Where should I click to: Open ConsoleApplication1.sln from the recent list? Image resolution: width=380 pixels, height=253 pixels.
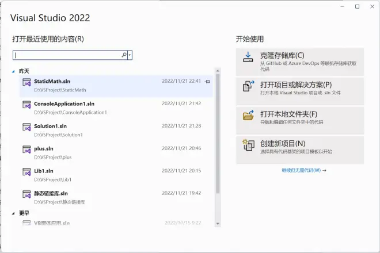[x=116, y=108]
